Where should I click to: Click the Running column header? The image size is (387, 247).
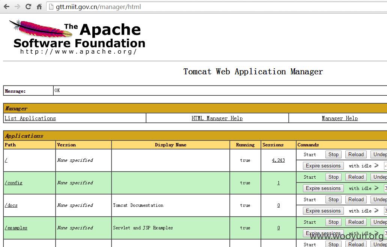245,145
